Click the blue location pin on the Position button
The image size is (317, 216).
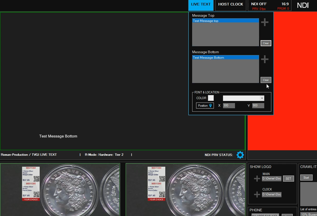pos(211,105)
